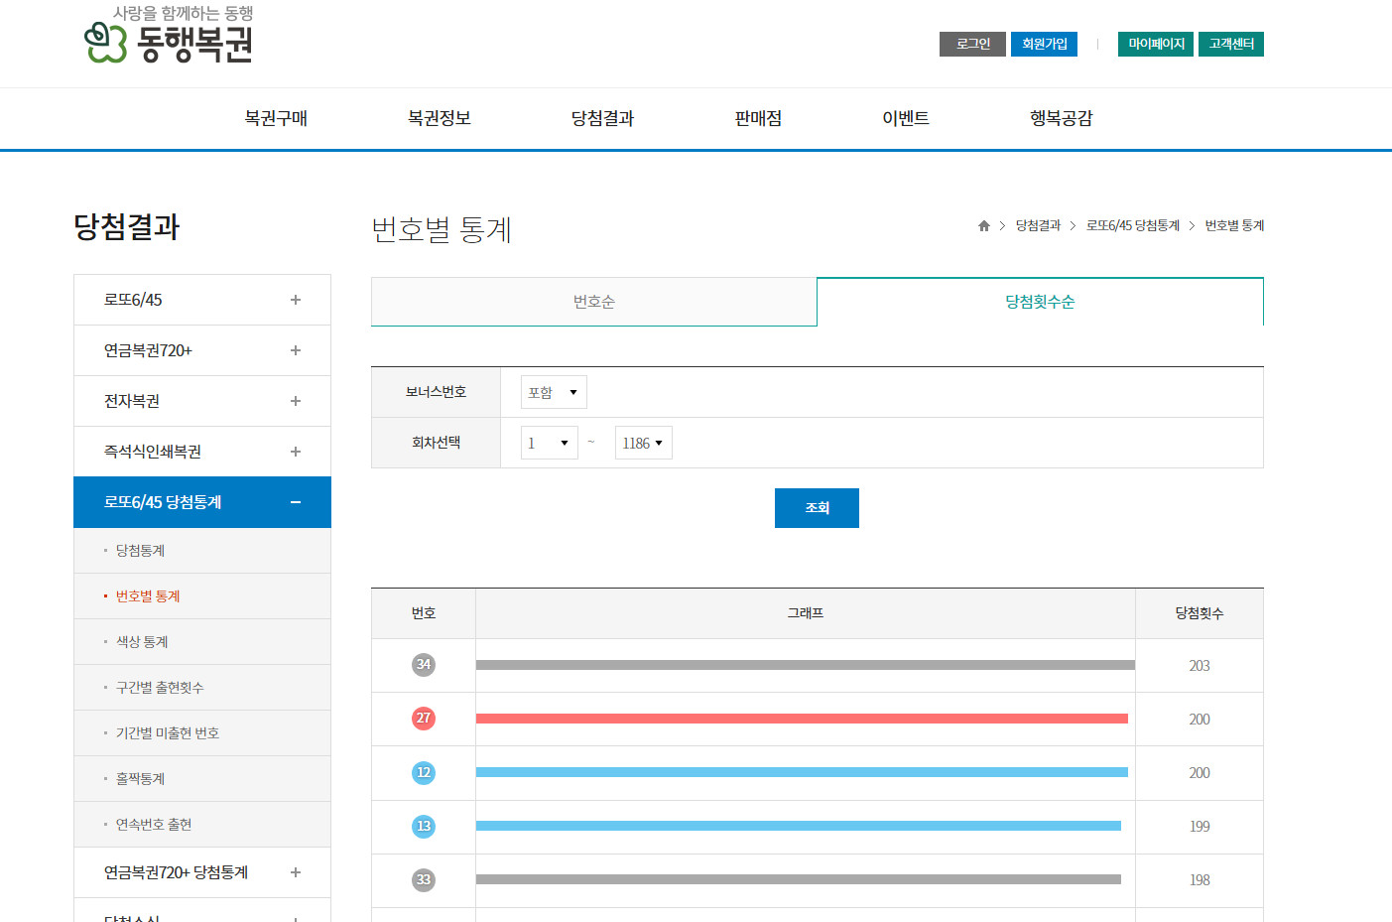Click the gray bar for number 34

pyautogui.click(x=806, y=665)
